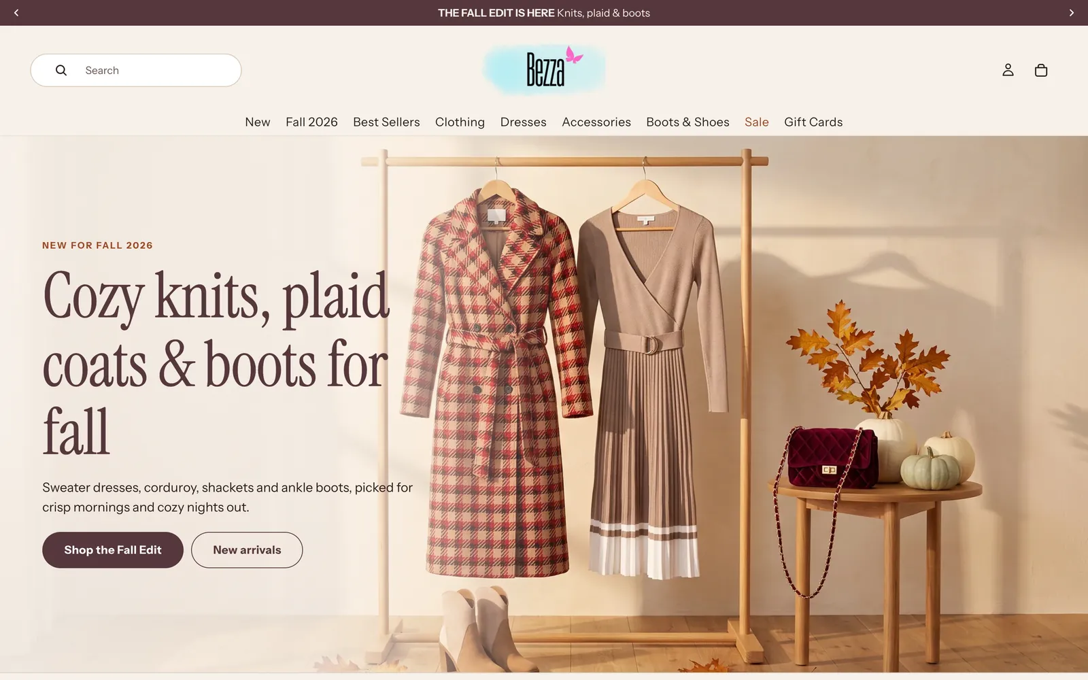The width and height of the screenshot is (1088, 680).
Task: Click the search magnifier icon
Action: (61, 70)
